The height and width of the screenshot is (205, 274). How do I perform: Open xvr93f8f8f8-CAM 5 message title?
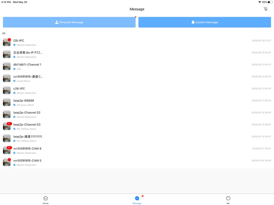(x=27, y=160)
